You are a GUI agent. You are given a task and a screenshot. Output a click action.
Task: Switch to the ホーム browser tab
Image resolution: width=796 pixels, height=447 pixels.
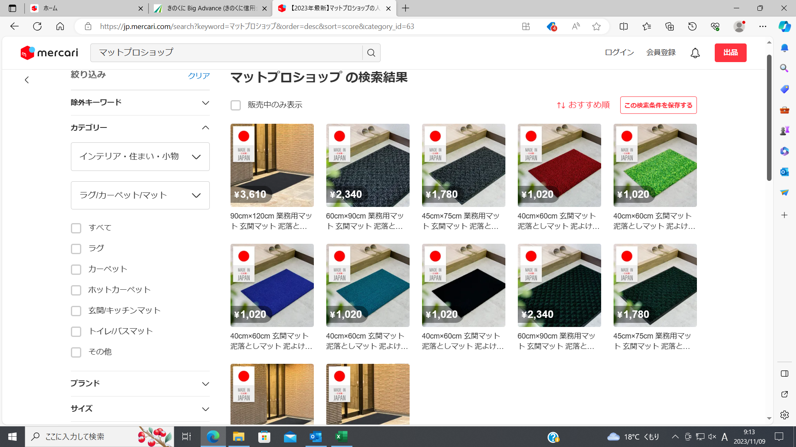(86, 8)
